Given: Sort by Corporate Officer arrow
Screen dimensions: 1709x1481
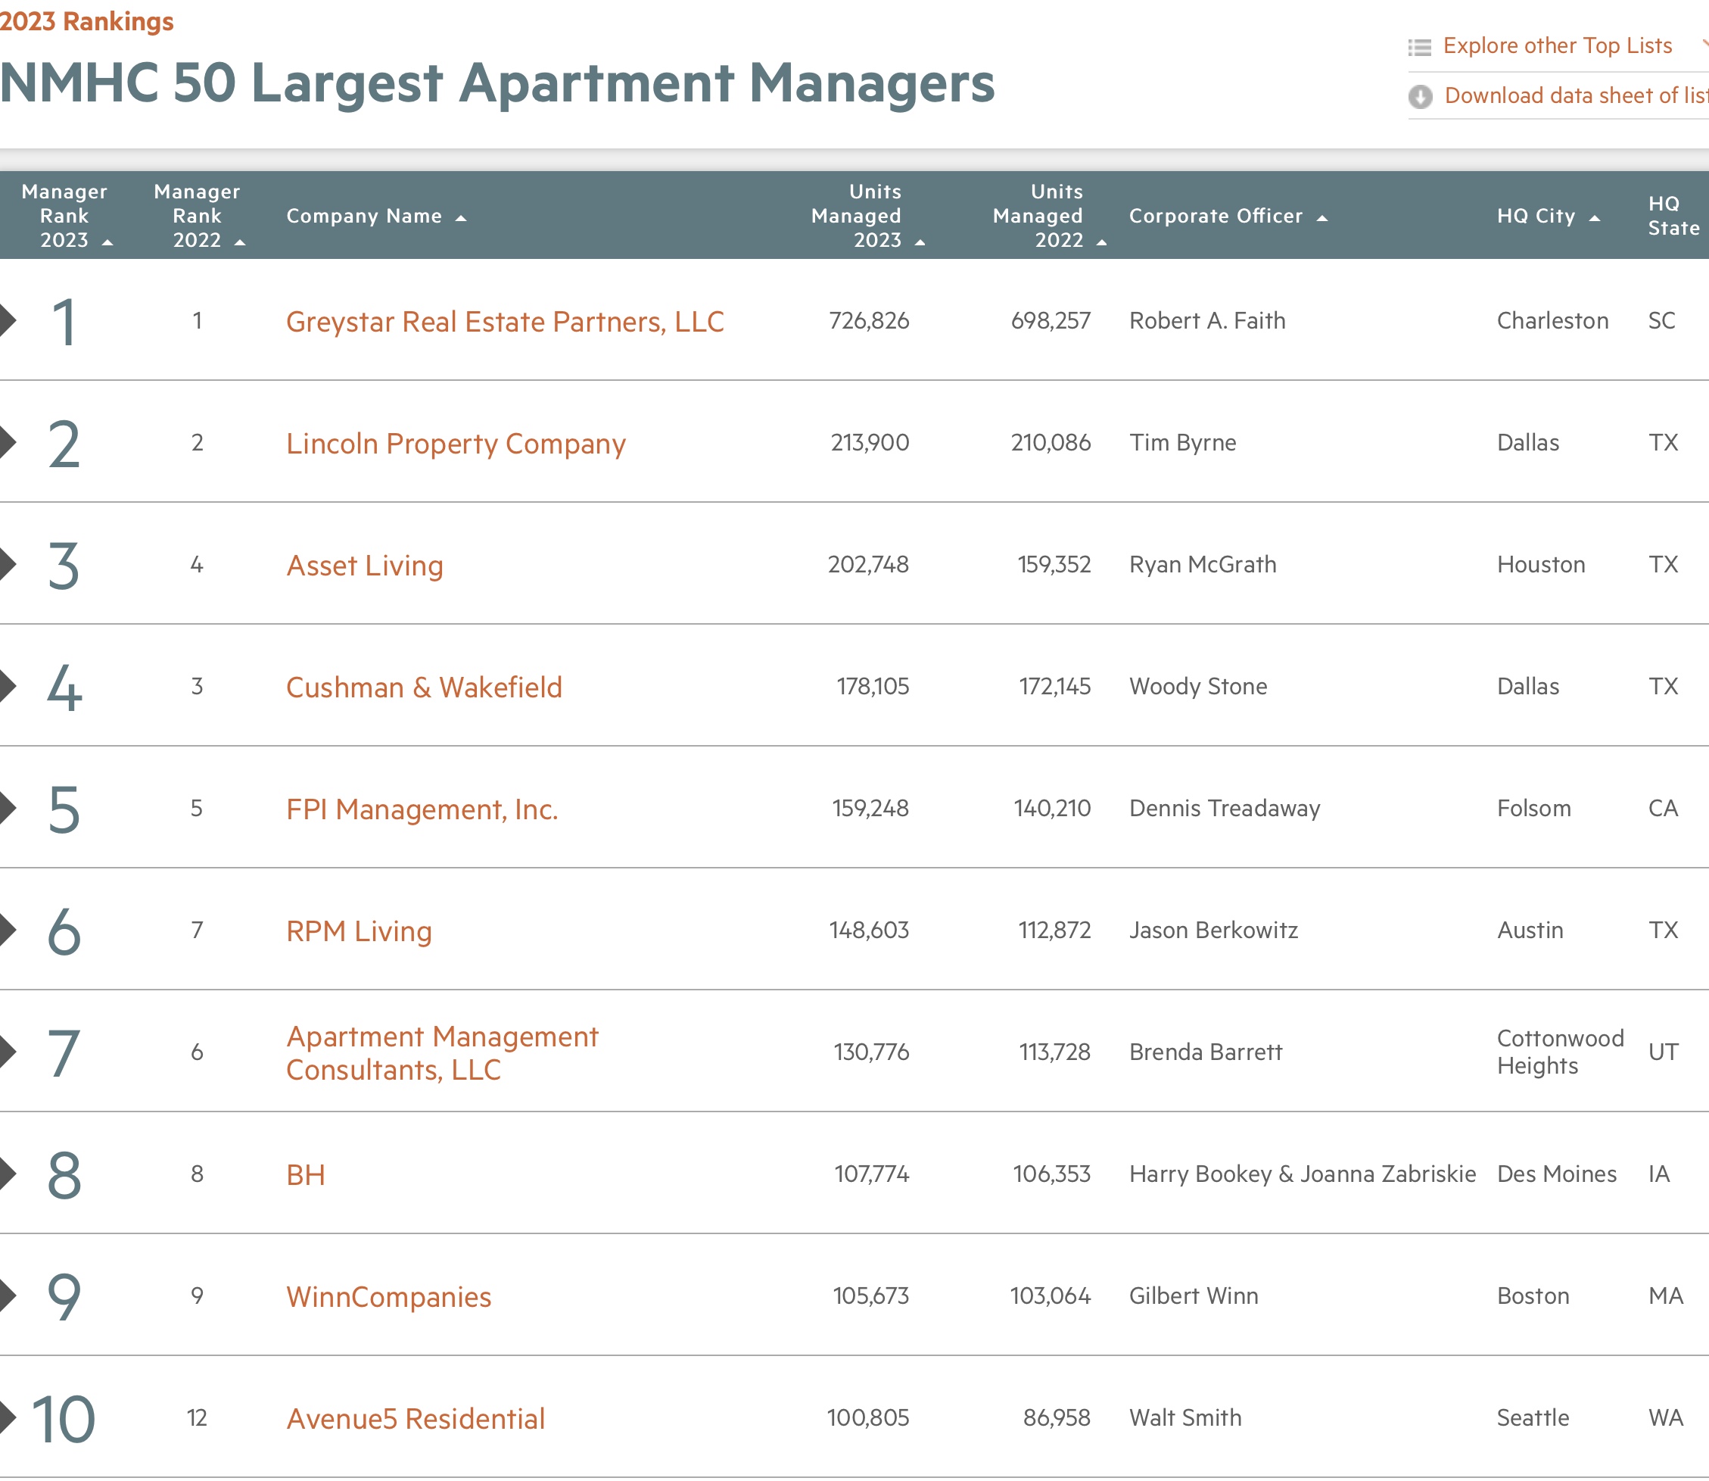Looking at the screenshot, I should 1321,219.
